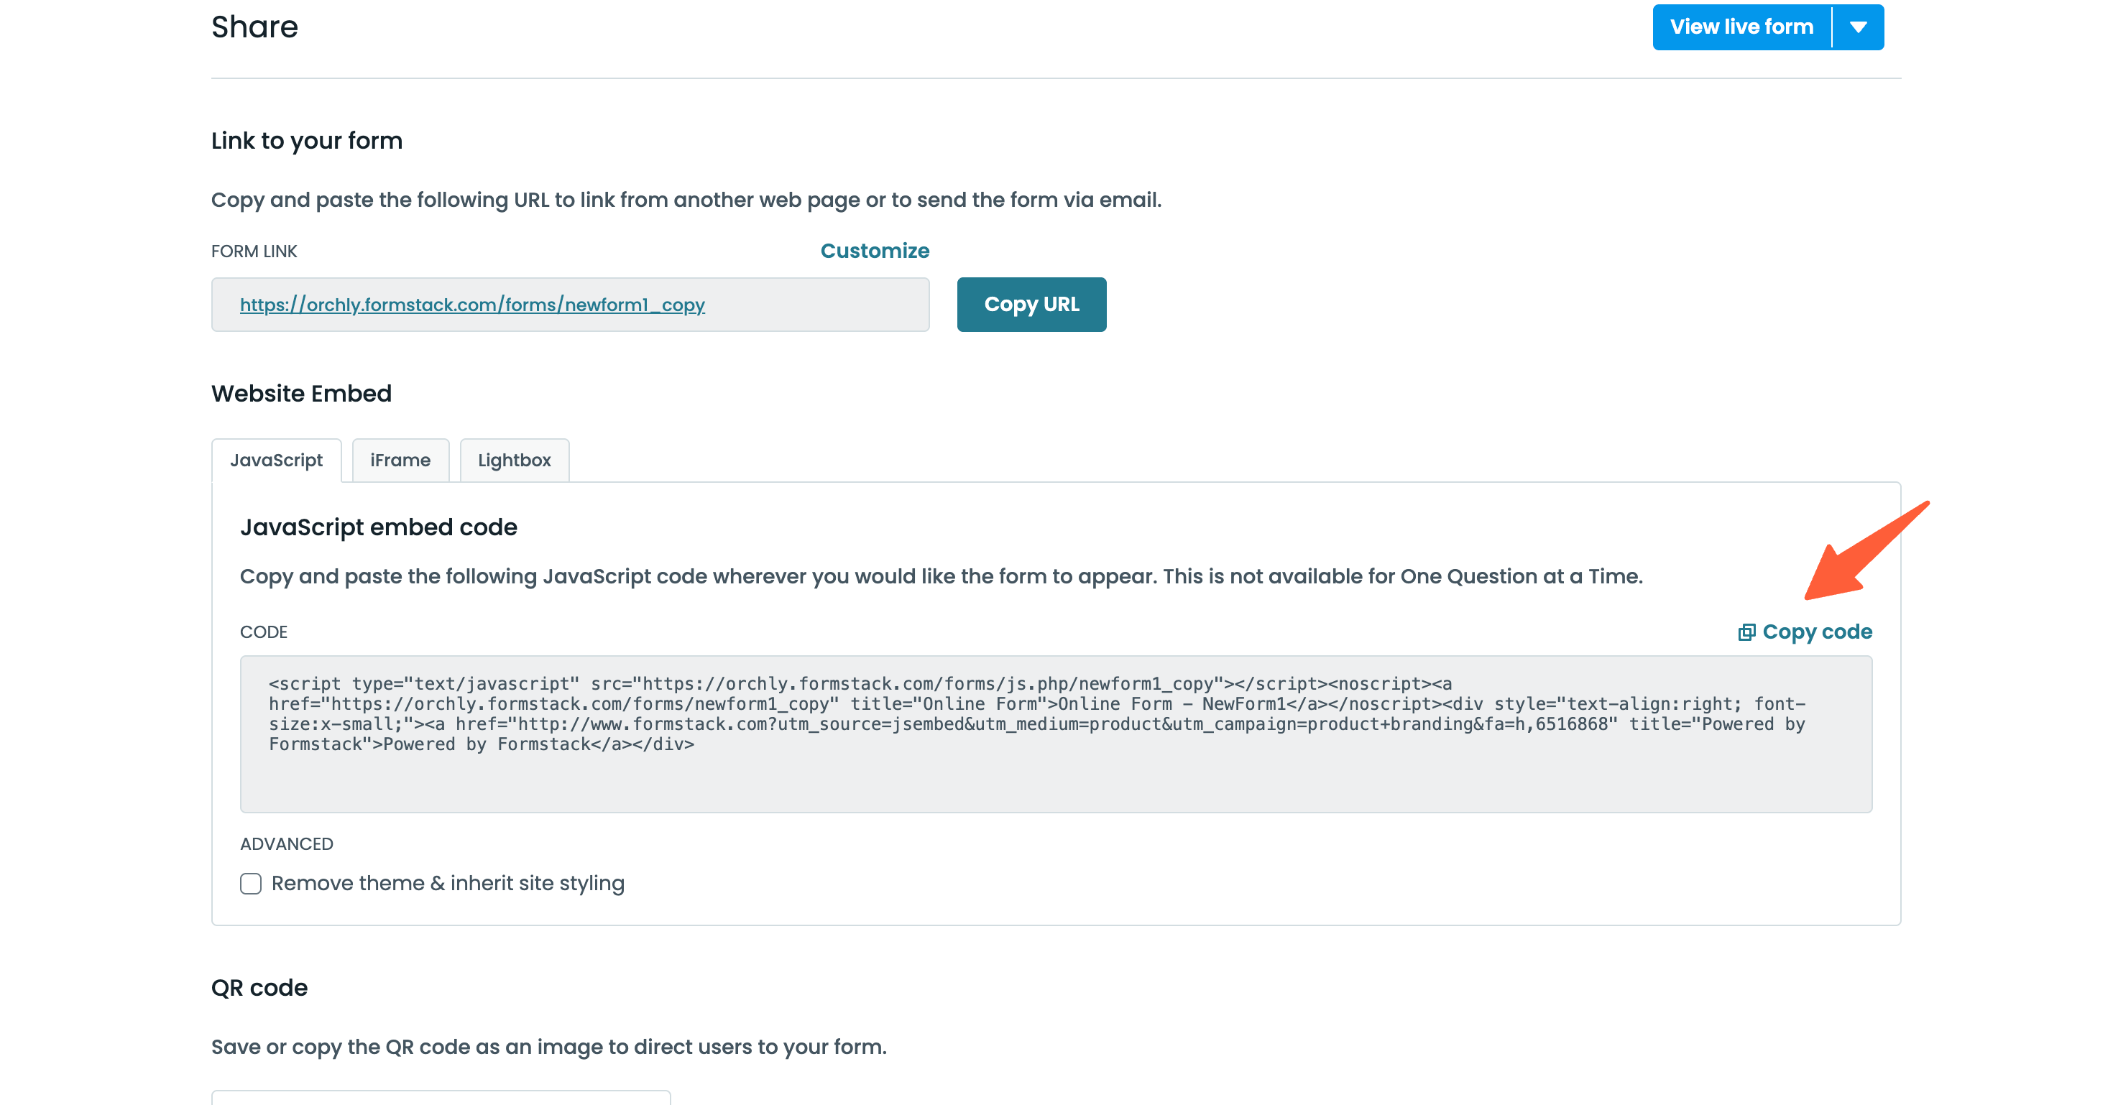This screenshot has height=1105, width=2113.
Task: Click inside the JavaScript embed code box
Action: (x=1056, y=734)
